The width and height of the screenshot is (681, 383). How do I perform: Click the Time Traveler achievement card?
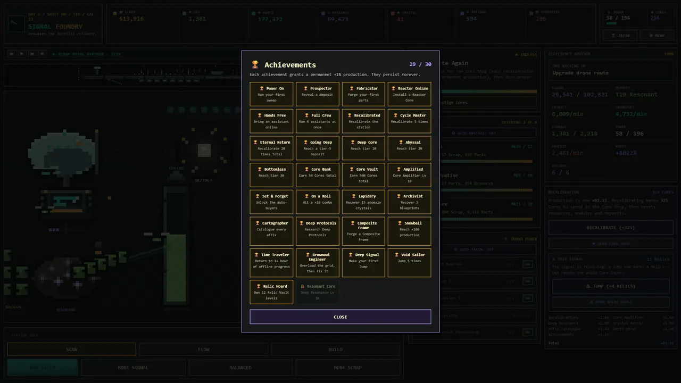[271, 263]
